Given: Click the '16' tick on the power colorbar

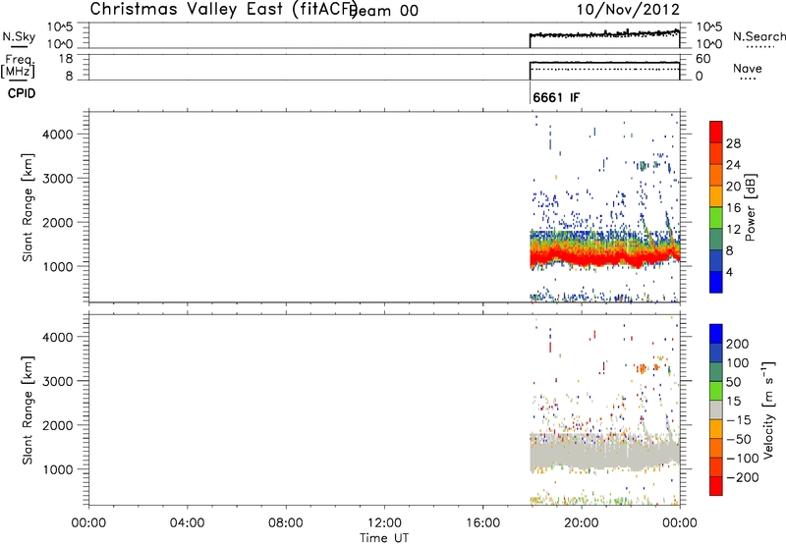Looking at the screenshot, I should click(x=733, y=208).
